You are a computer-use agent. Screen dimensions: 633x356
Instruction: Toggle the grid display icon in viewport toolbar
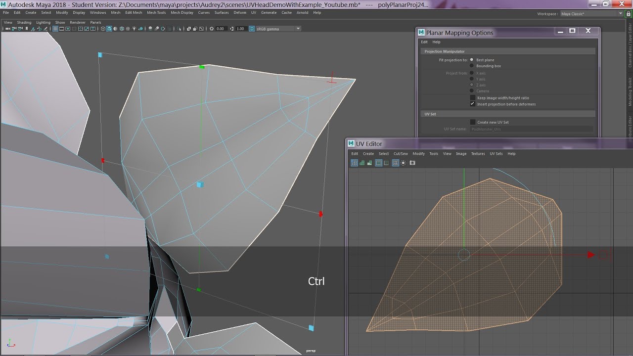click(55, 29)
